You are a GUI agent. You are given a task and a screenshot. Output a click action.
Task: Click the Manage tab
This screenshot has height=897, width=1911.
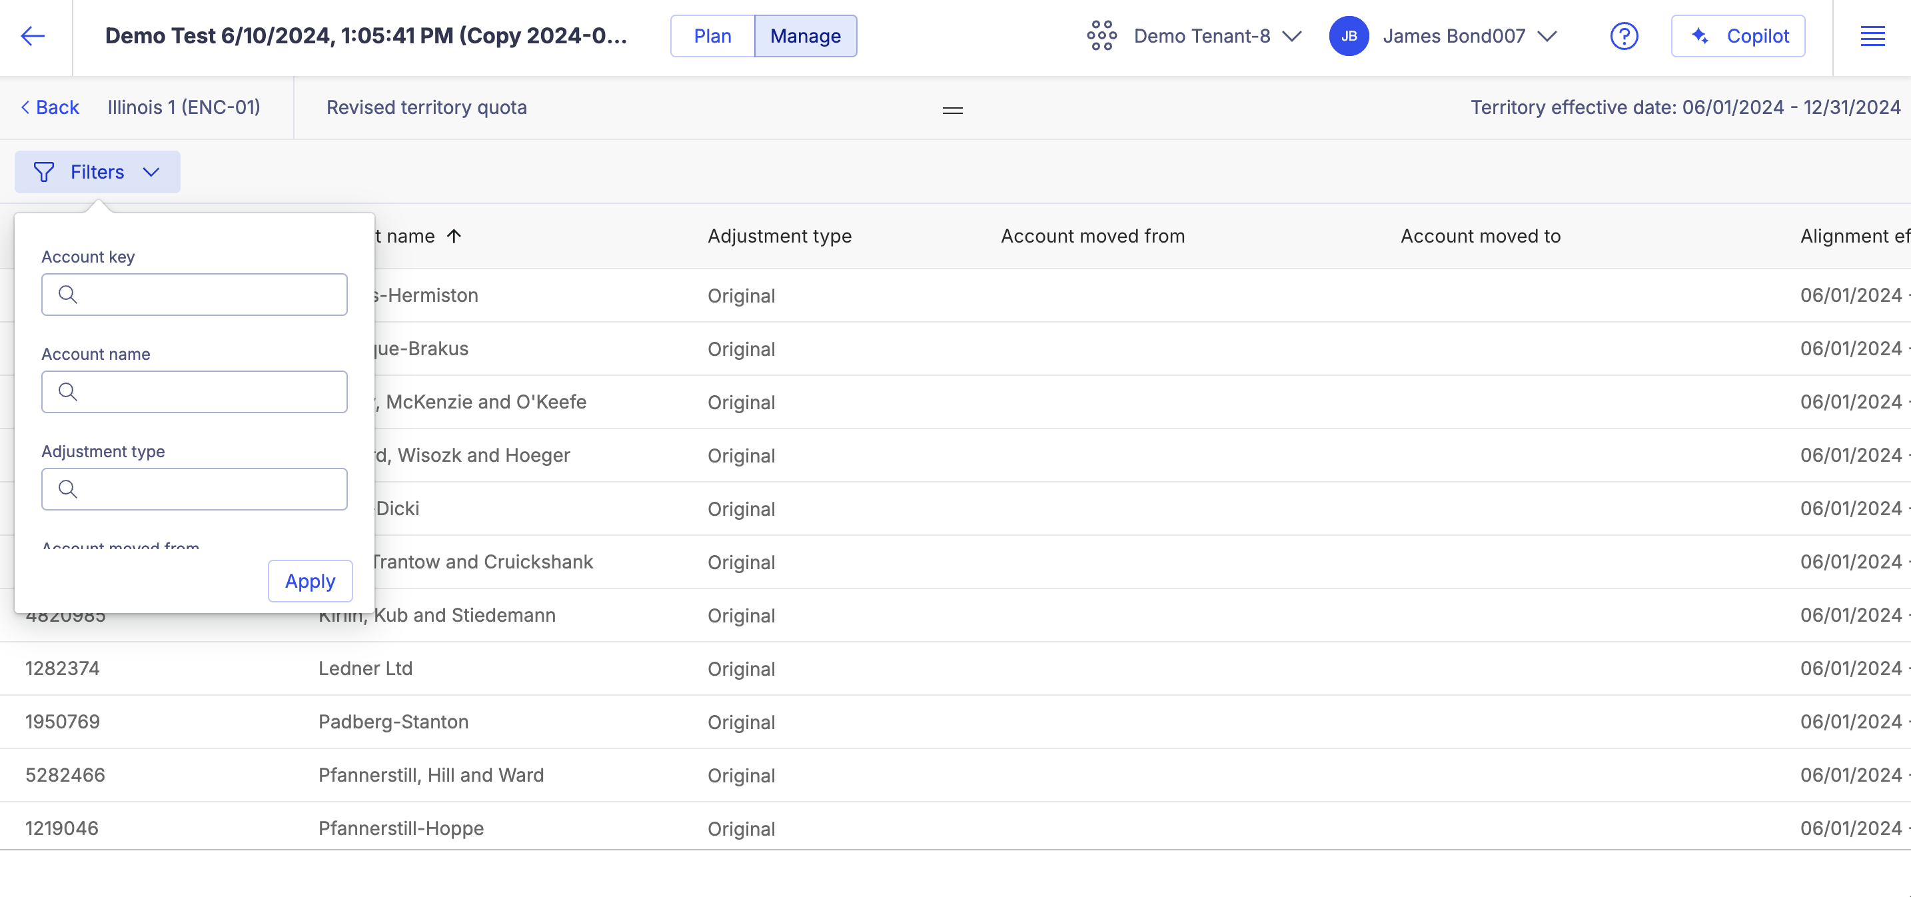804,34
